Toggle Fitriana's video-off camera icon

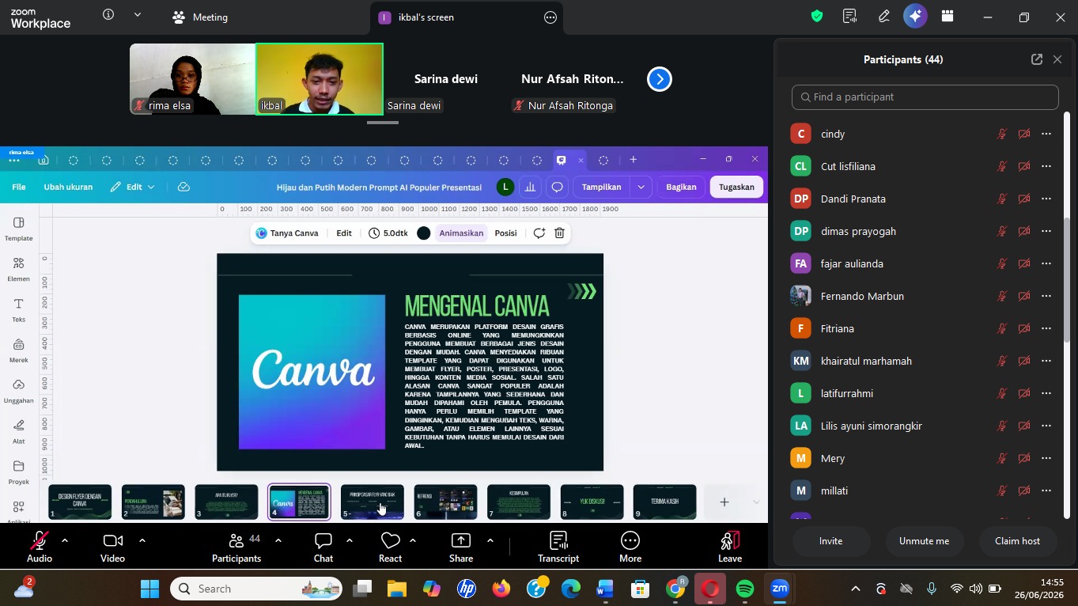point(1024,328)
